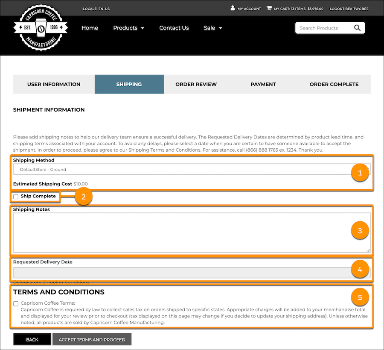Enable the Ship Complete checkbox
Viewport: 384px width, 350px height.
(16, 196)
